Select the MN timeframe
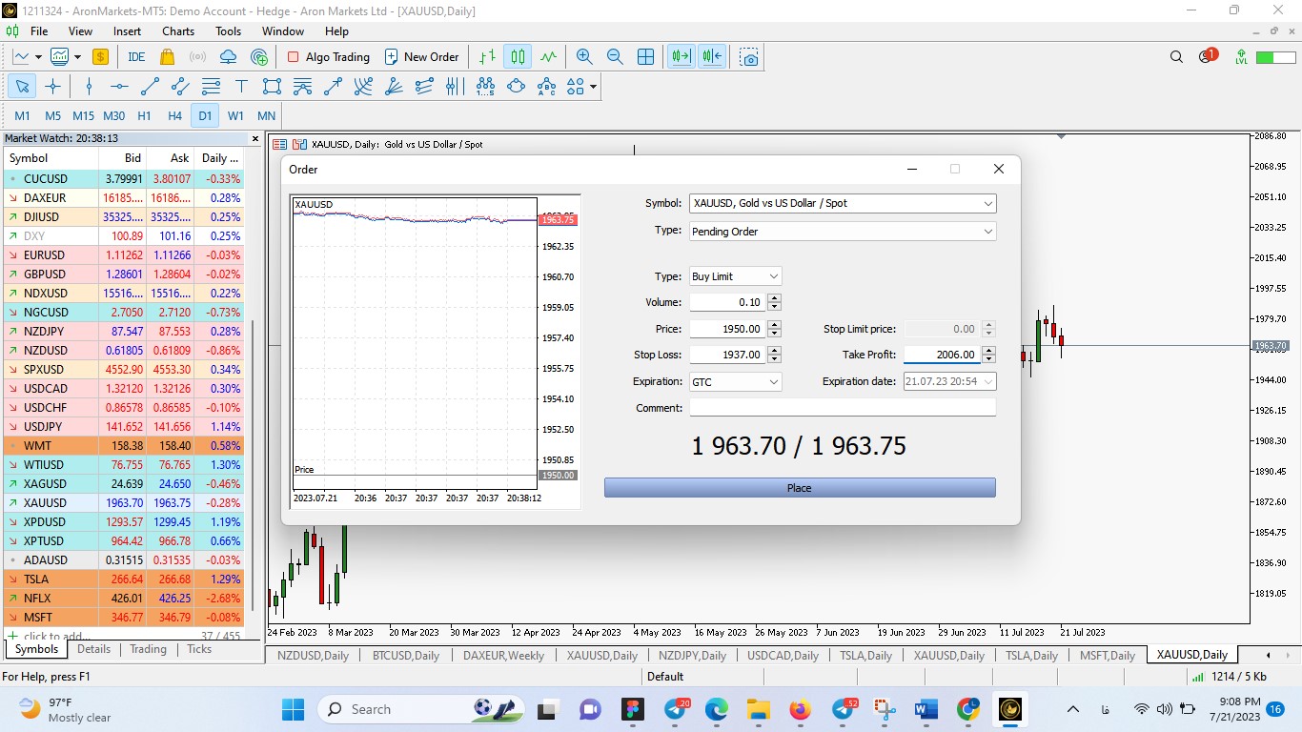Screen dimensions: 1302x732 click(266, 116)
